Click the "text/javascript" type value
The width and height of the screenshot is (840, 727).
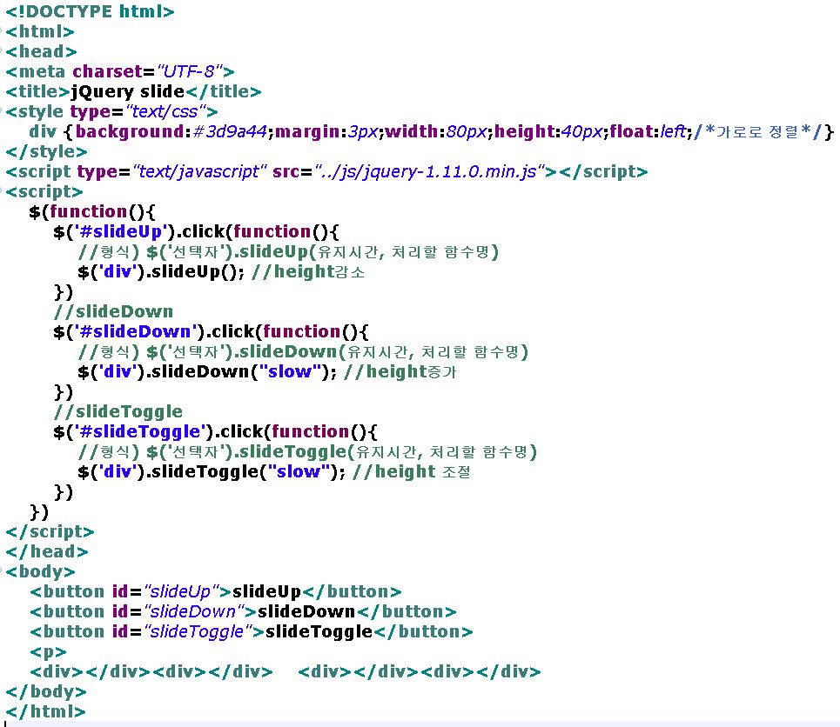click(x=200, y=172)
